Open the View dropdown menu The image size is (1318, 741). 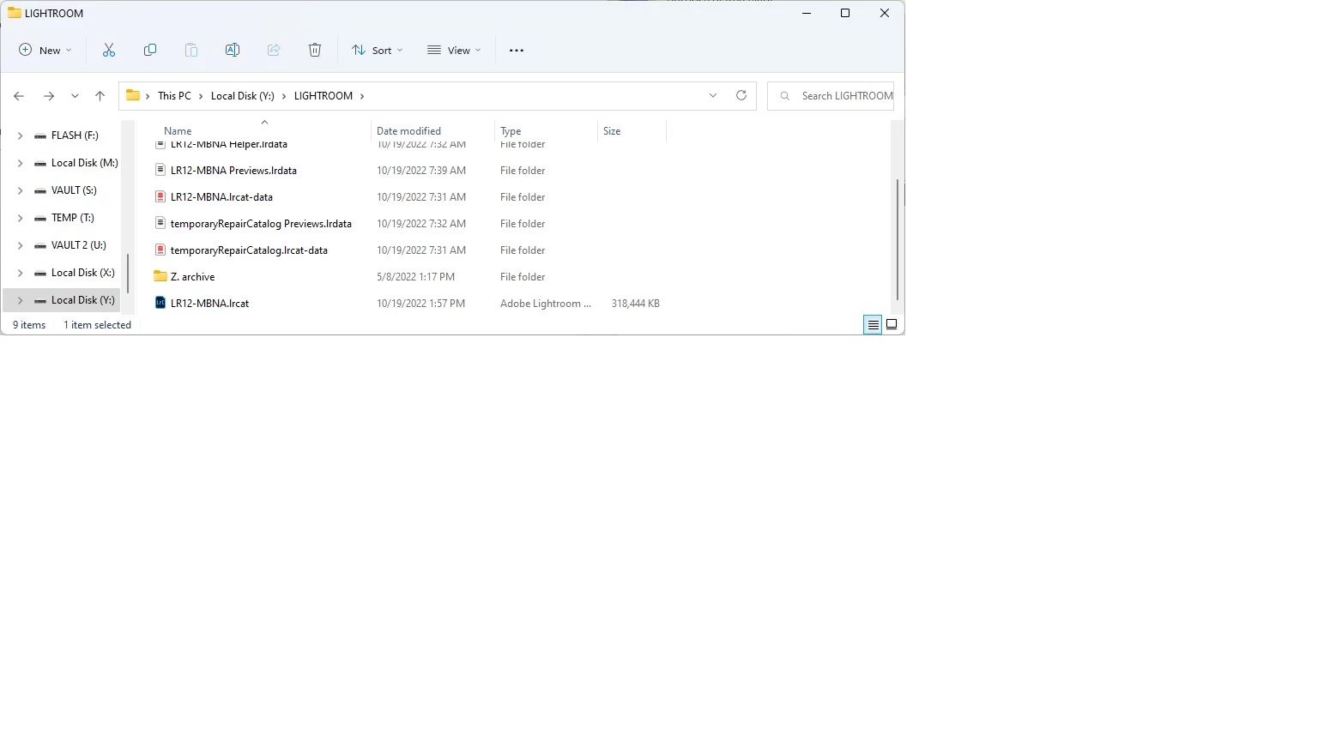[454, 51]
